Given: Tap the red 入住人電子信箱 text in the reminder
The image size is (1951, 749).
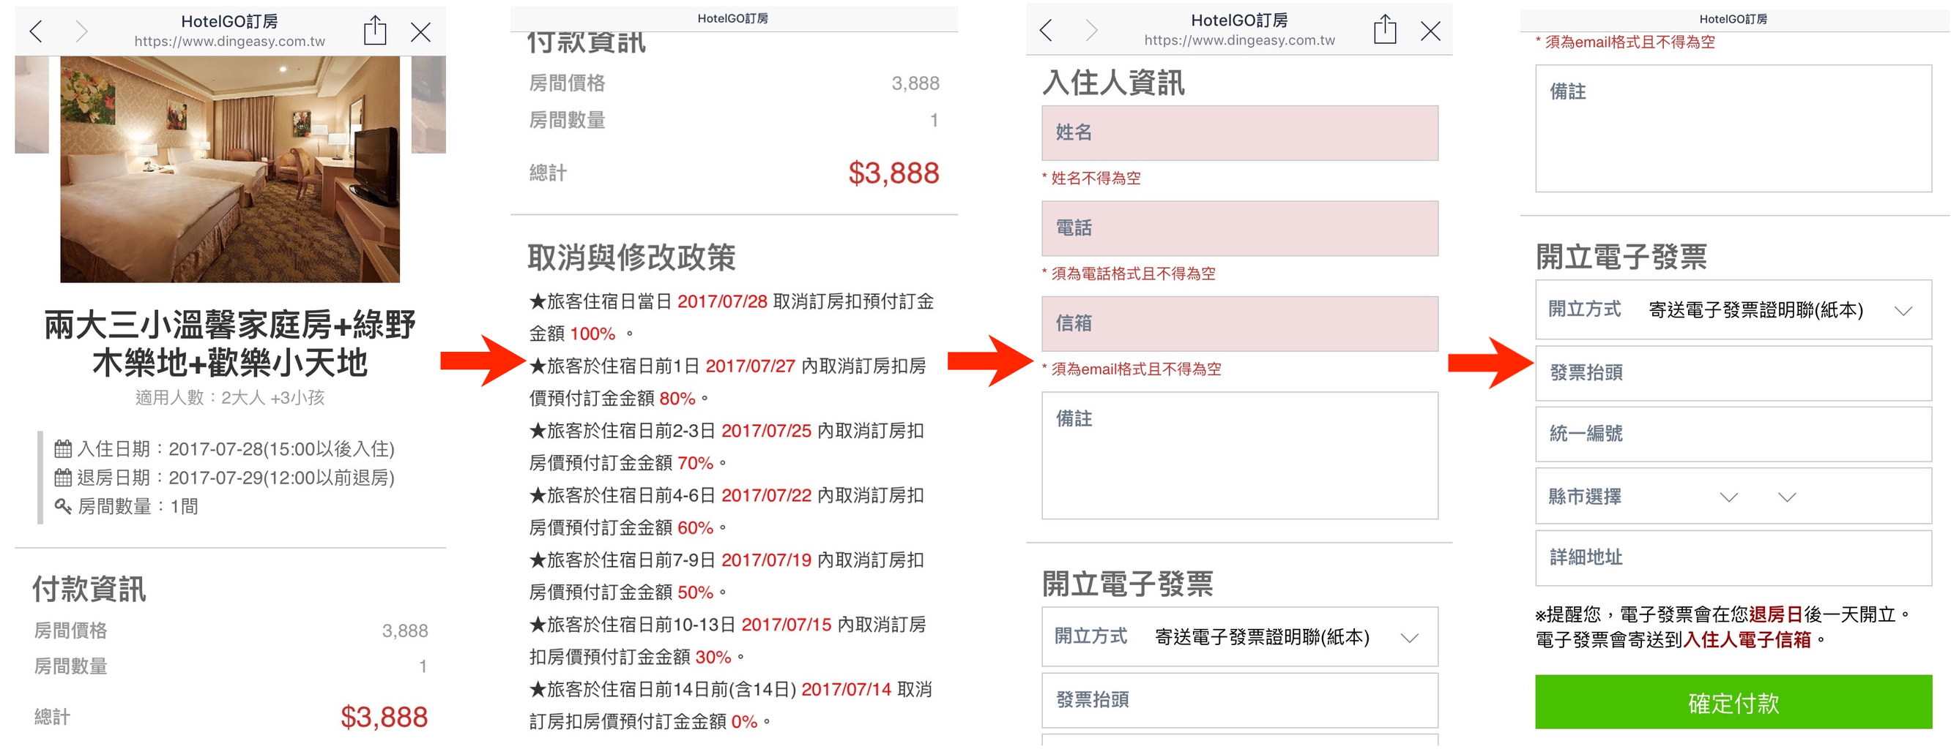Looking at the screenshot, I should [x=1747, y=640].
